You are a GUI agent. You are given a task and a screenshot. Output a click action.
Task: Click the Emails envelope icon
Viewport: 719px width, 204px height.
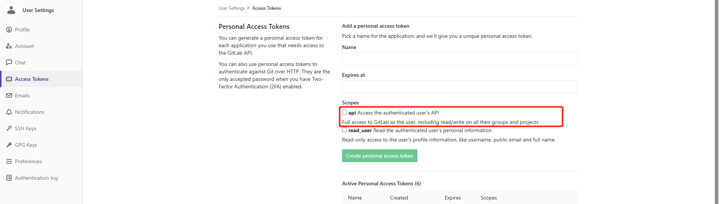pyautogui.click(x=9, y=95)
